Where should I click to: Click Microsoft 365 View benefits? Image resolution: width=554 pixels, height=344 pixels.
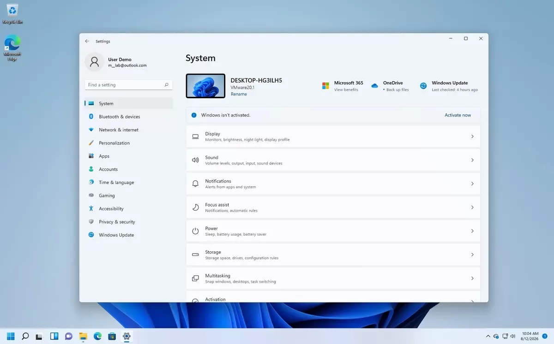coord(346,90)
